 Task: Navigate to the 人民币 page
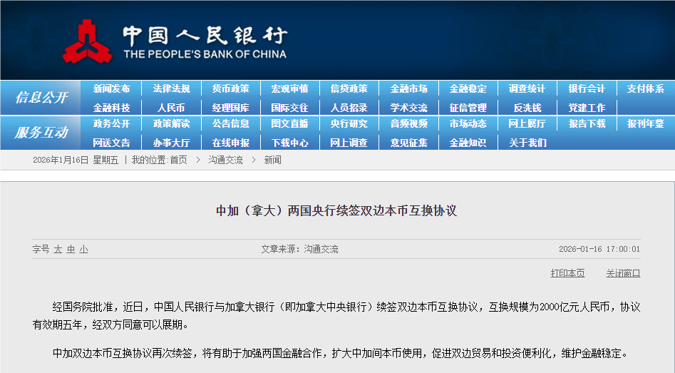tap(171, 108)
